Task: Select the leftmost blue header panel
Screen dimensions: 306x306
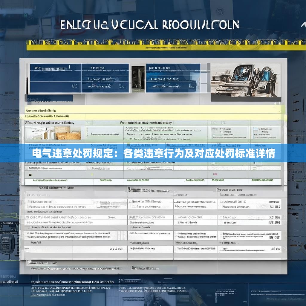Action: tap(55, 78)
